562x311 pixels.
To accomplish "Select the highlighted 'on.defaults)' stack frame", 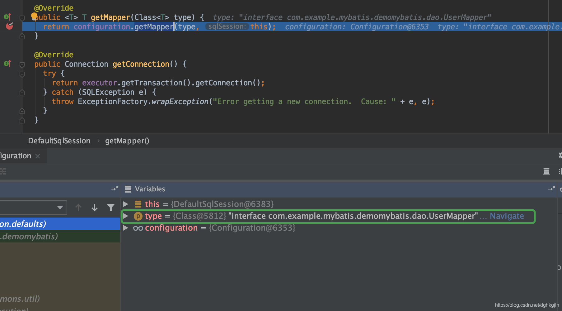I will 60,224.
